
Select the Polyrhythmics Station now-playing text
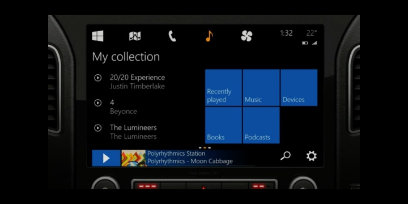tap(176, 154)
